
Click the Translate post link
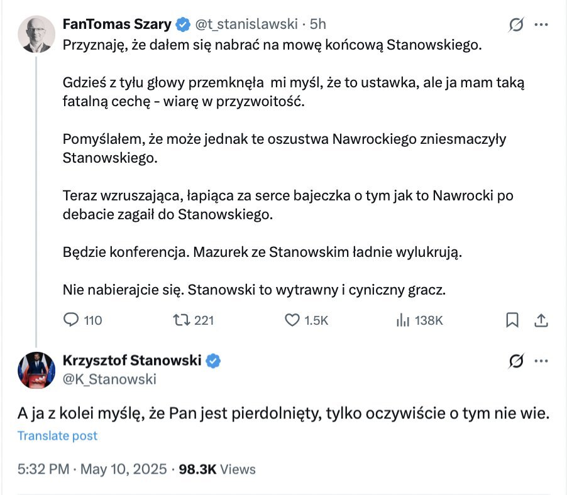coord(57,435)
